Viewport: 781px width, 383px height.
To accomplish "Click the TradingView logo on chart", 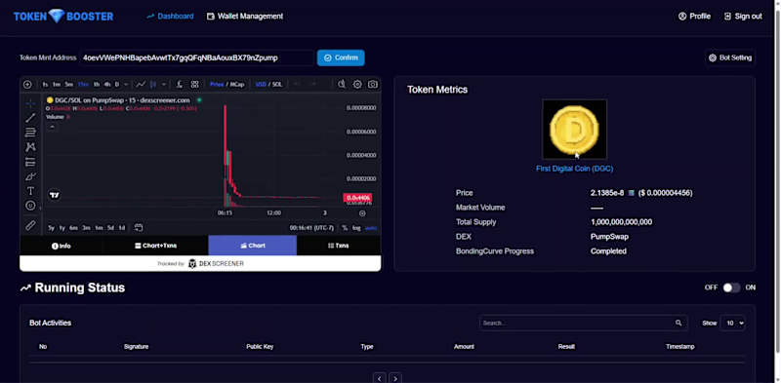I will tap(55, 196).
